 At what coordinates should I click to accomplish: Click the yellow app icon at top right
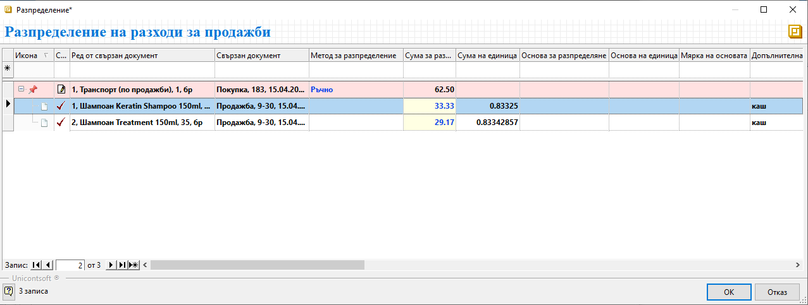(794, 32)
